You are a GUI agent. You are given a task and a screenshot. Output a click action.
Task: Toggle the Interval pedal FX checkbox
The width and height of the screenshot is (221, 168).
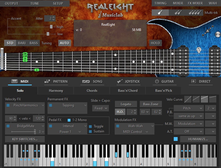coord(50,126)
